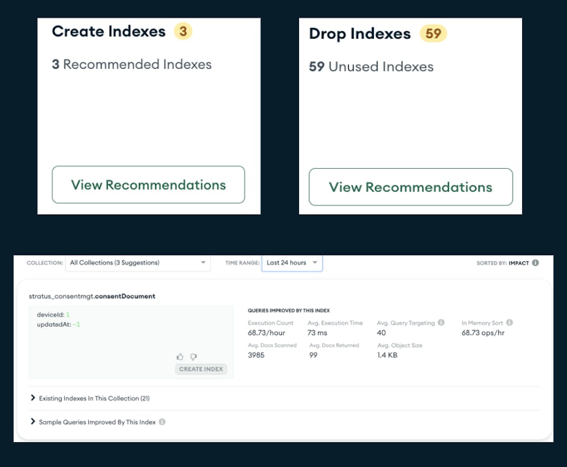
Task: Click the chevron arrow on the Collection selector
Action: coord(203,262)
